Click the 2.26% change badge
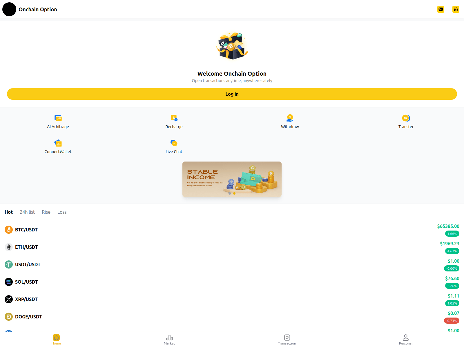The image size is (464, 348). coord(452,286)
